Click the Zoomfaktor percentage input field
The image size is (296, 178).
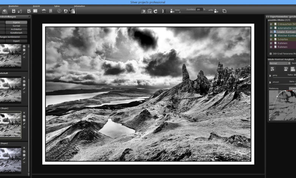click(199, 9)
